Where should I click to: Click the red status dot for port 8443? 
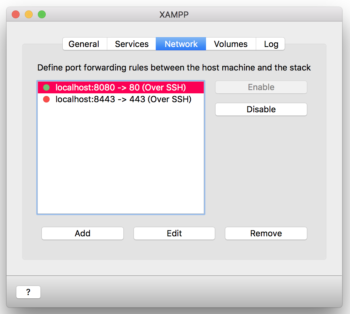coord(46,99)
